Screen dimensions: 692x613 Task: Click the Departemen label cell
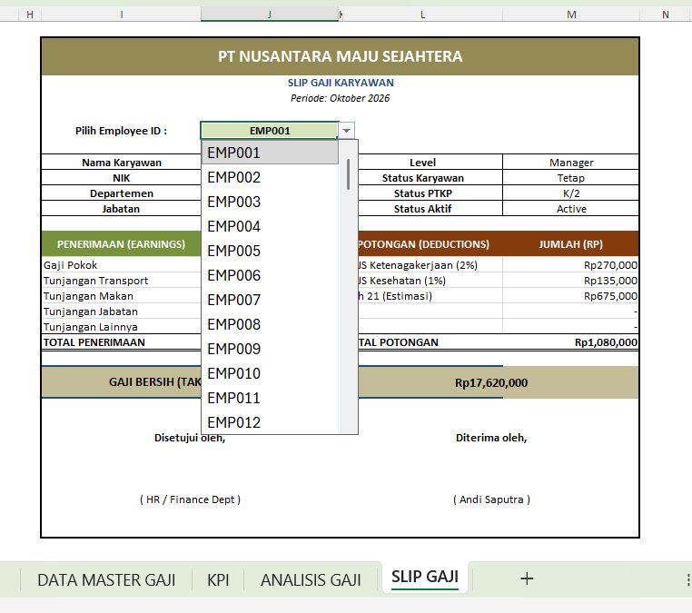[x=122, y=193]
